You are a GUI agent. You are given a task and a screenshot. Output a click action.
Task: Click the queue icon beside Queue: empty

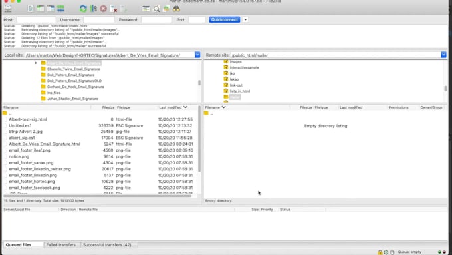click(392, 252)
